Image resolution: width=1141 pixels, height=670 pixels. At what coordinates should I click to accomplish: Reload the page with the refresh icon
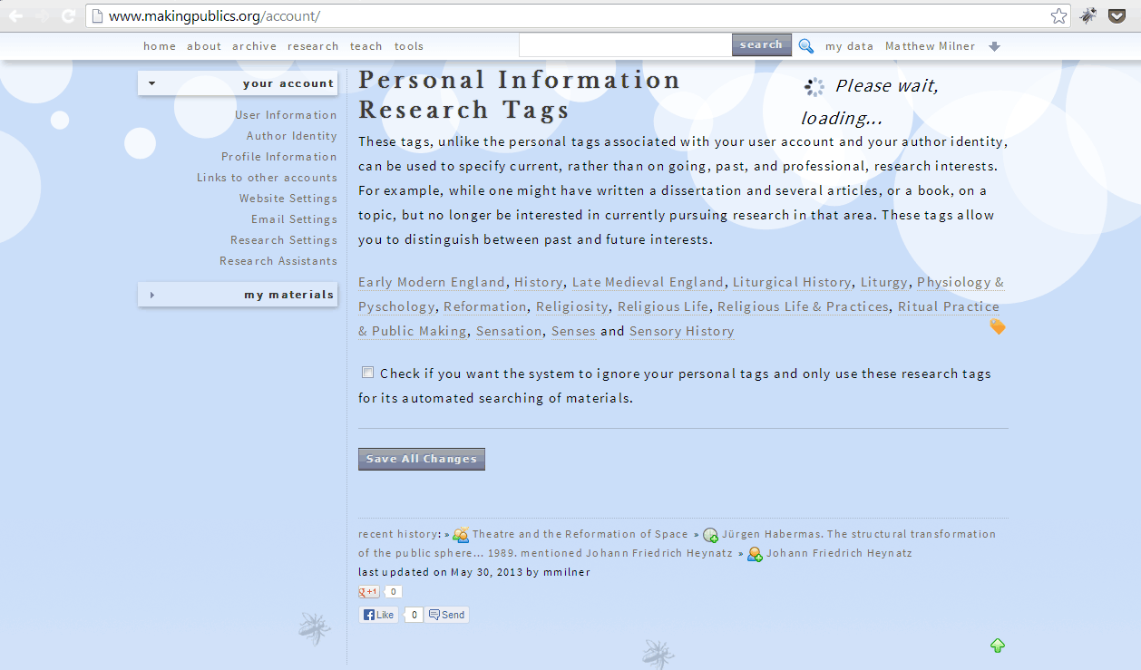point(68,15)
